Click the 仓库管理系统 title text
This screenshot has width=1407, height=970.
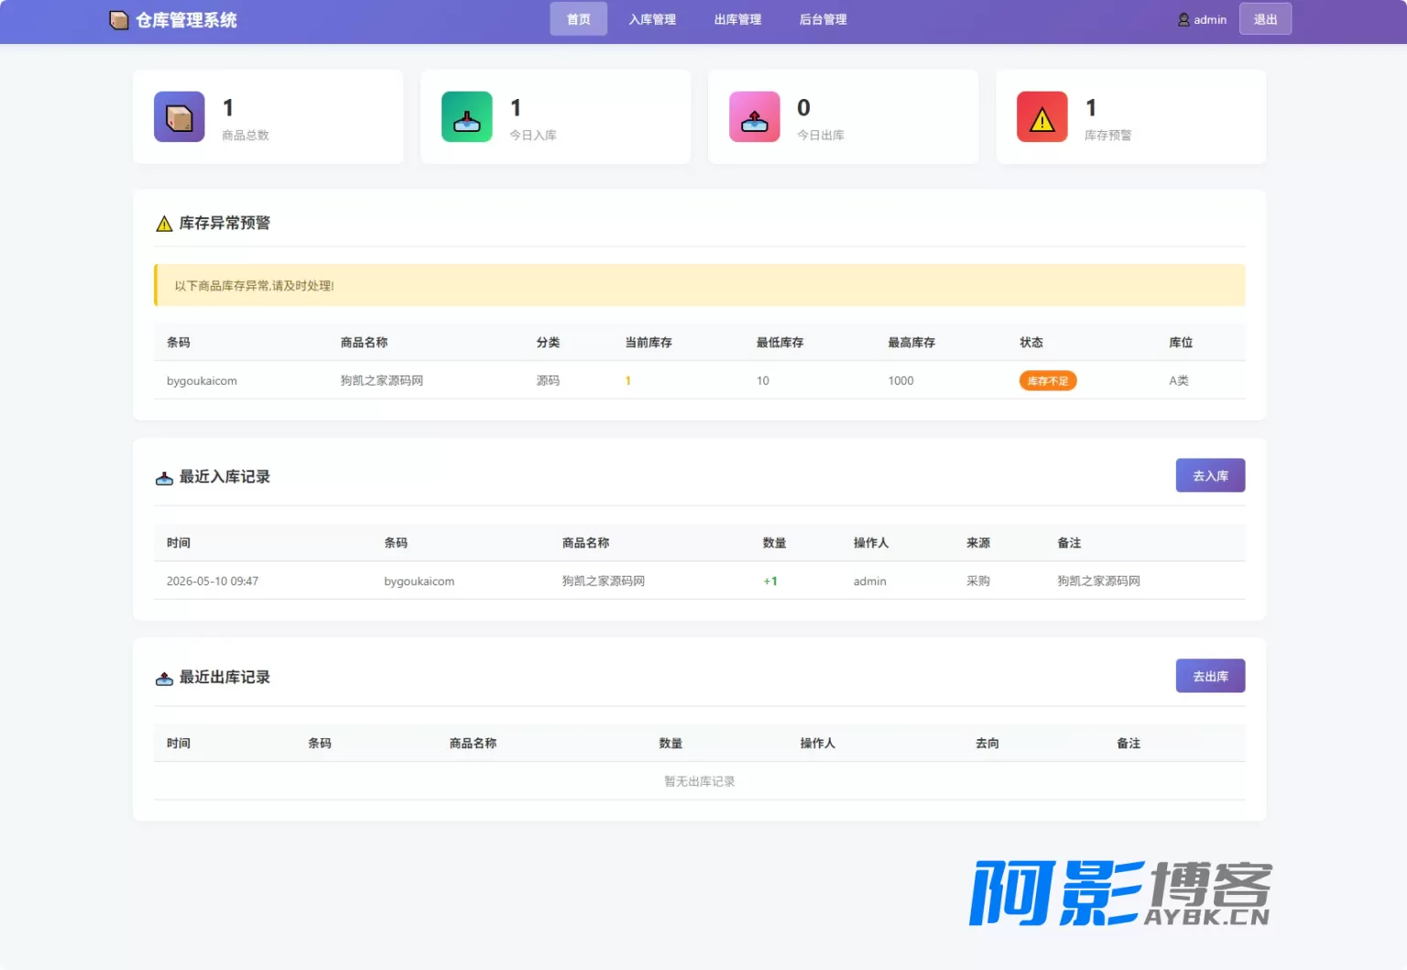(x=186, y=20)
